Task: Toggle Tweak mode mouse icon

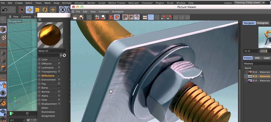Action: 3,85
